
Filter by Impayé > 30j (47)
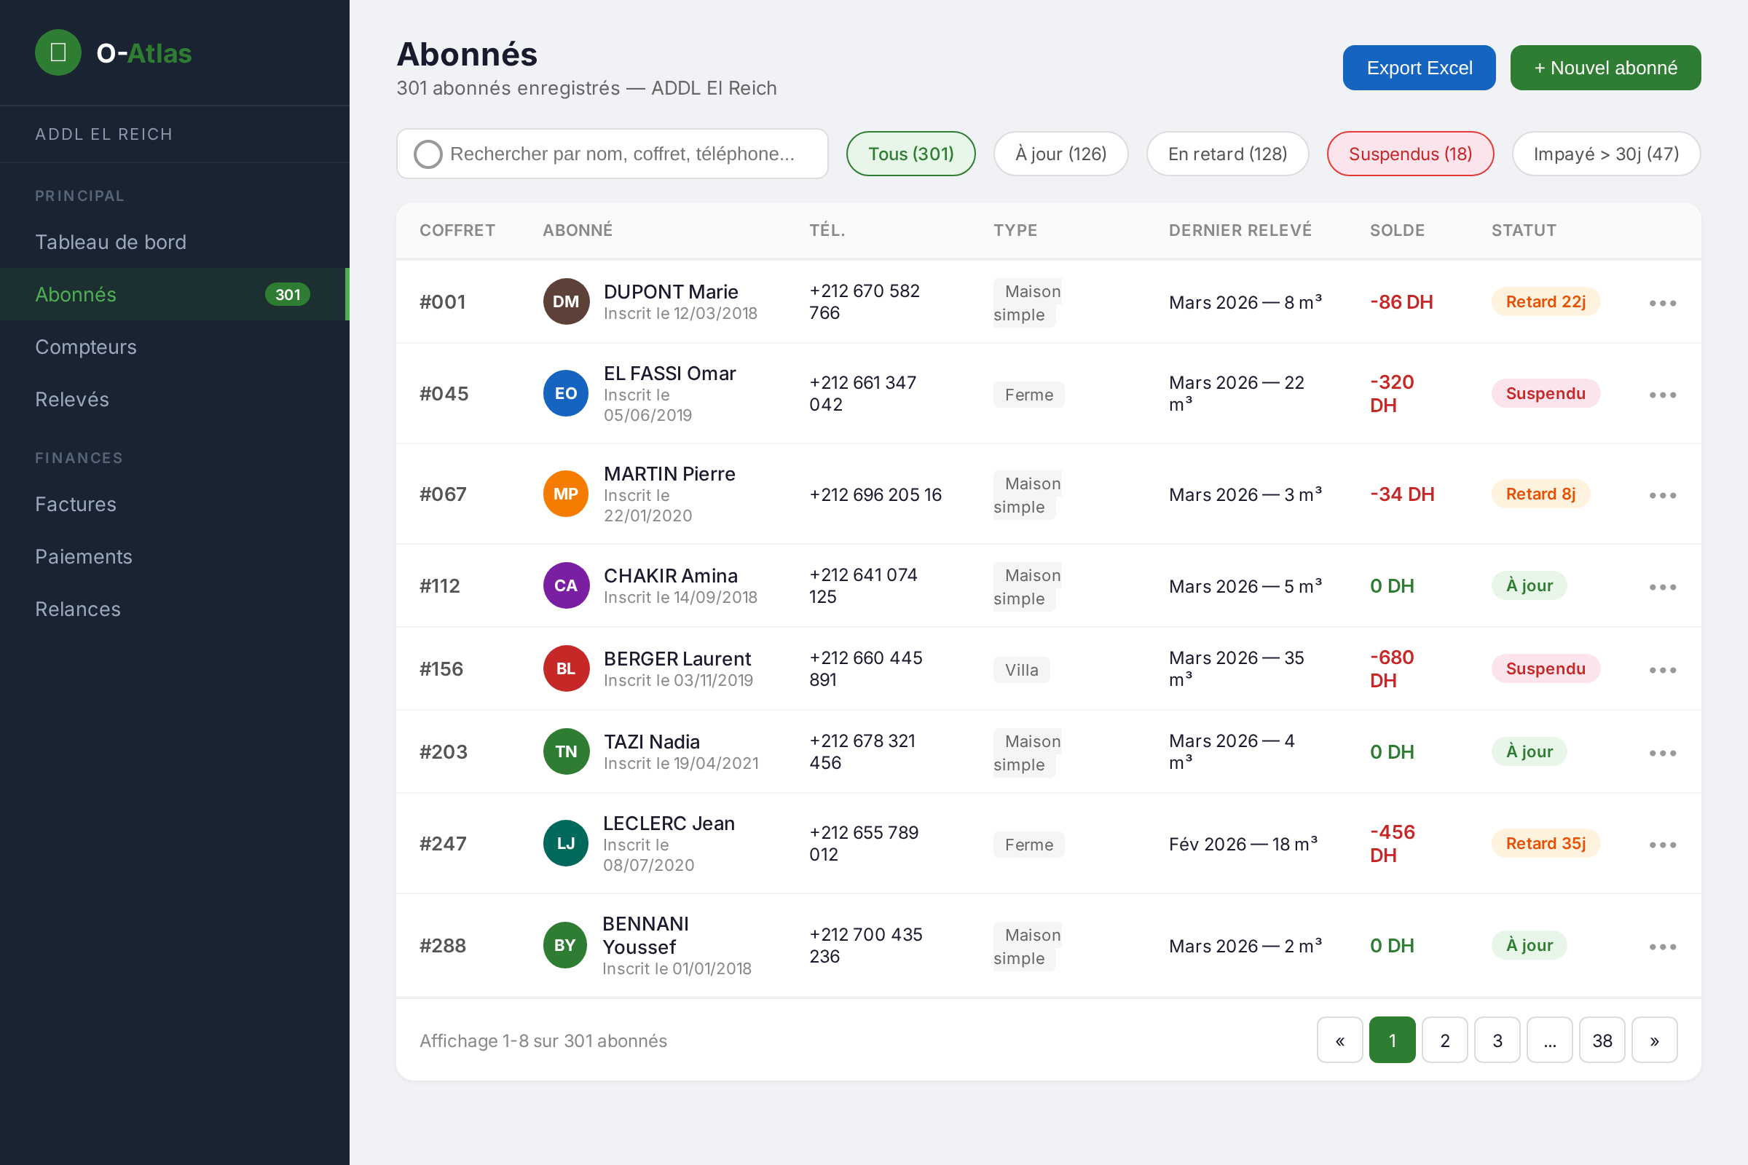(x=1606, y=154)
